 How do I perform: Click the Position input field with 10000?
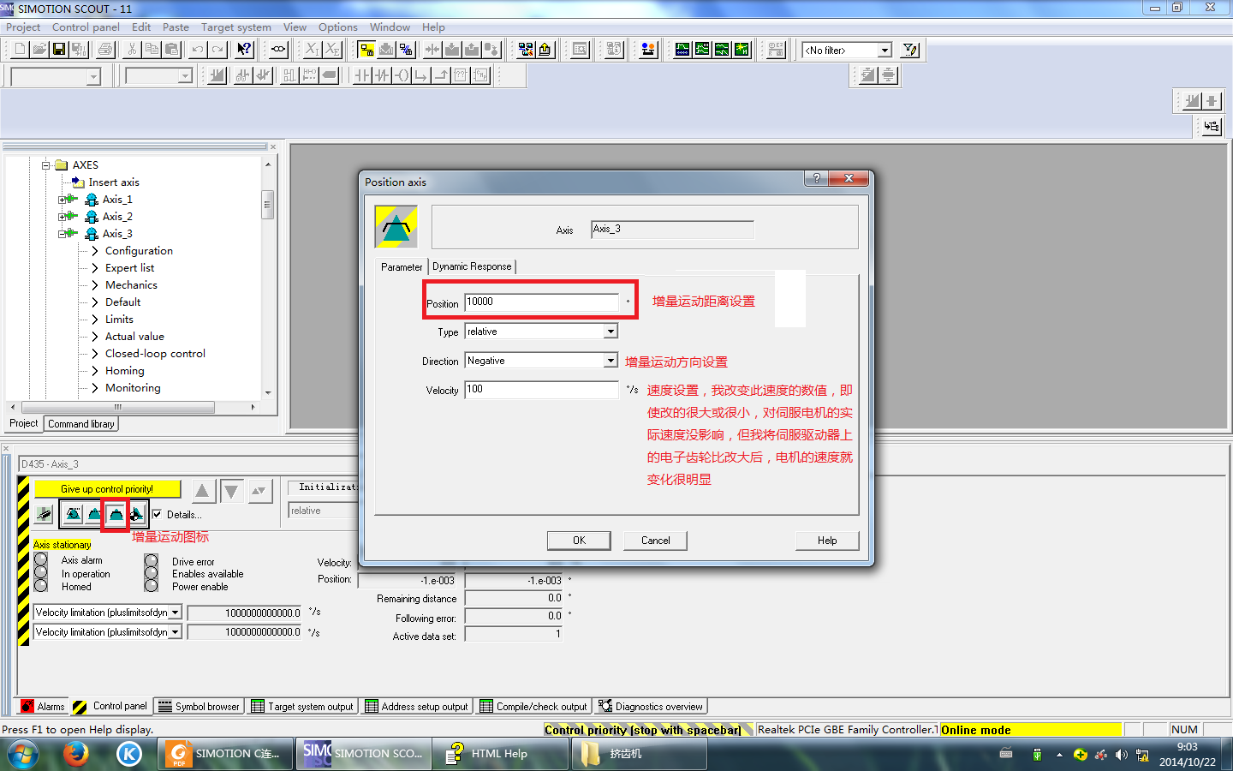[541, 302]
